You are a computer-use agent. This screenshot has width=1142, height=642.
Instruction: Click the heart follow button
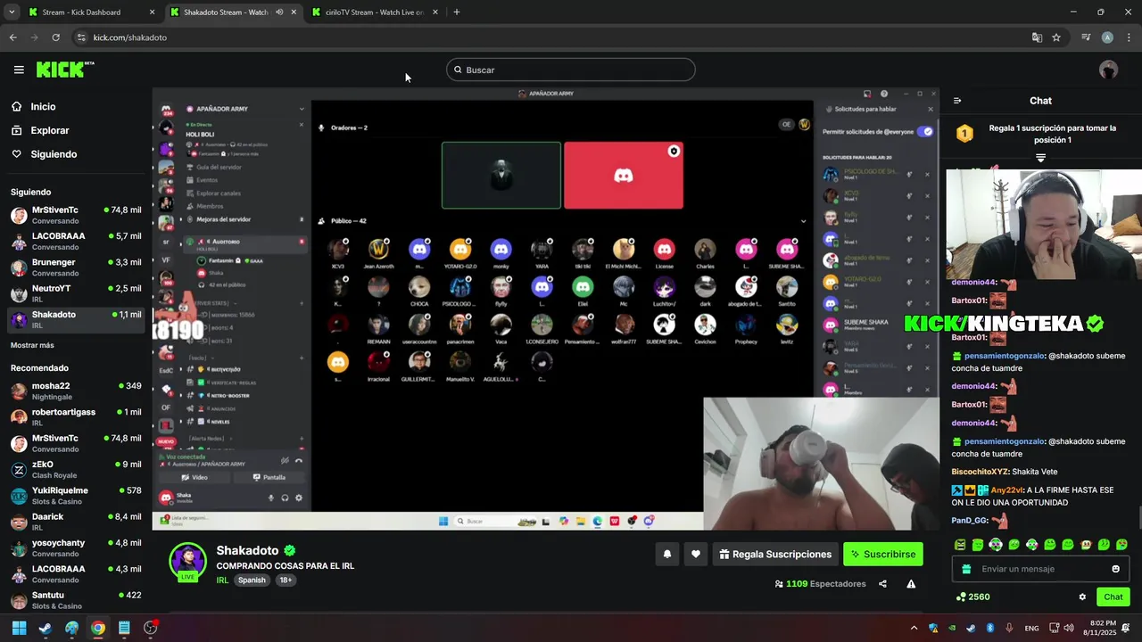click(696, 554)
